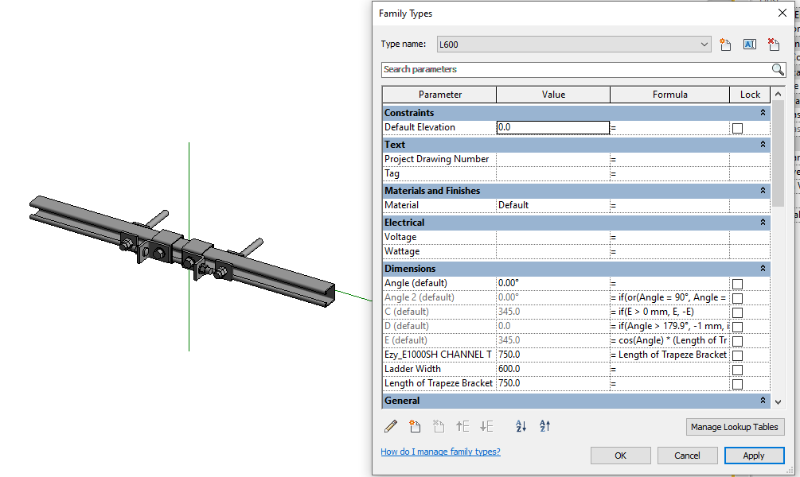Click the scroll down arrow of the parameter list
The height and width of the screenshot is (477, 800).
pos(778,402)
